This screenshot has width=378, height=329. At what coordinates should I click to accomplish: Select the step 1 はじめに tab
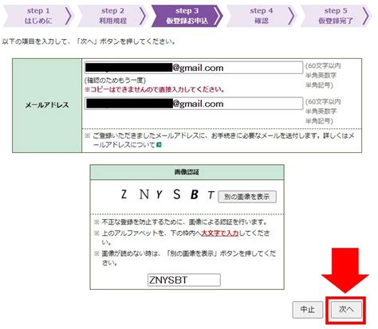click(37, 16)
